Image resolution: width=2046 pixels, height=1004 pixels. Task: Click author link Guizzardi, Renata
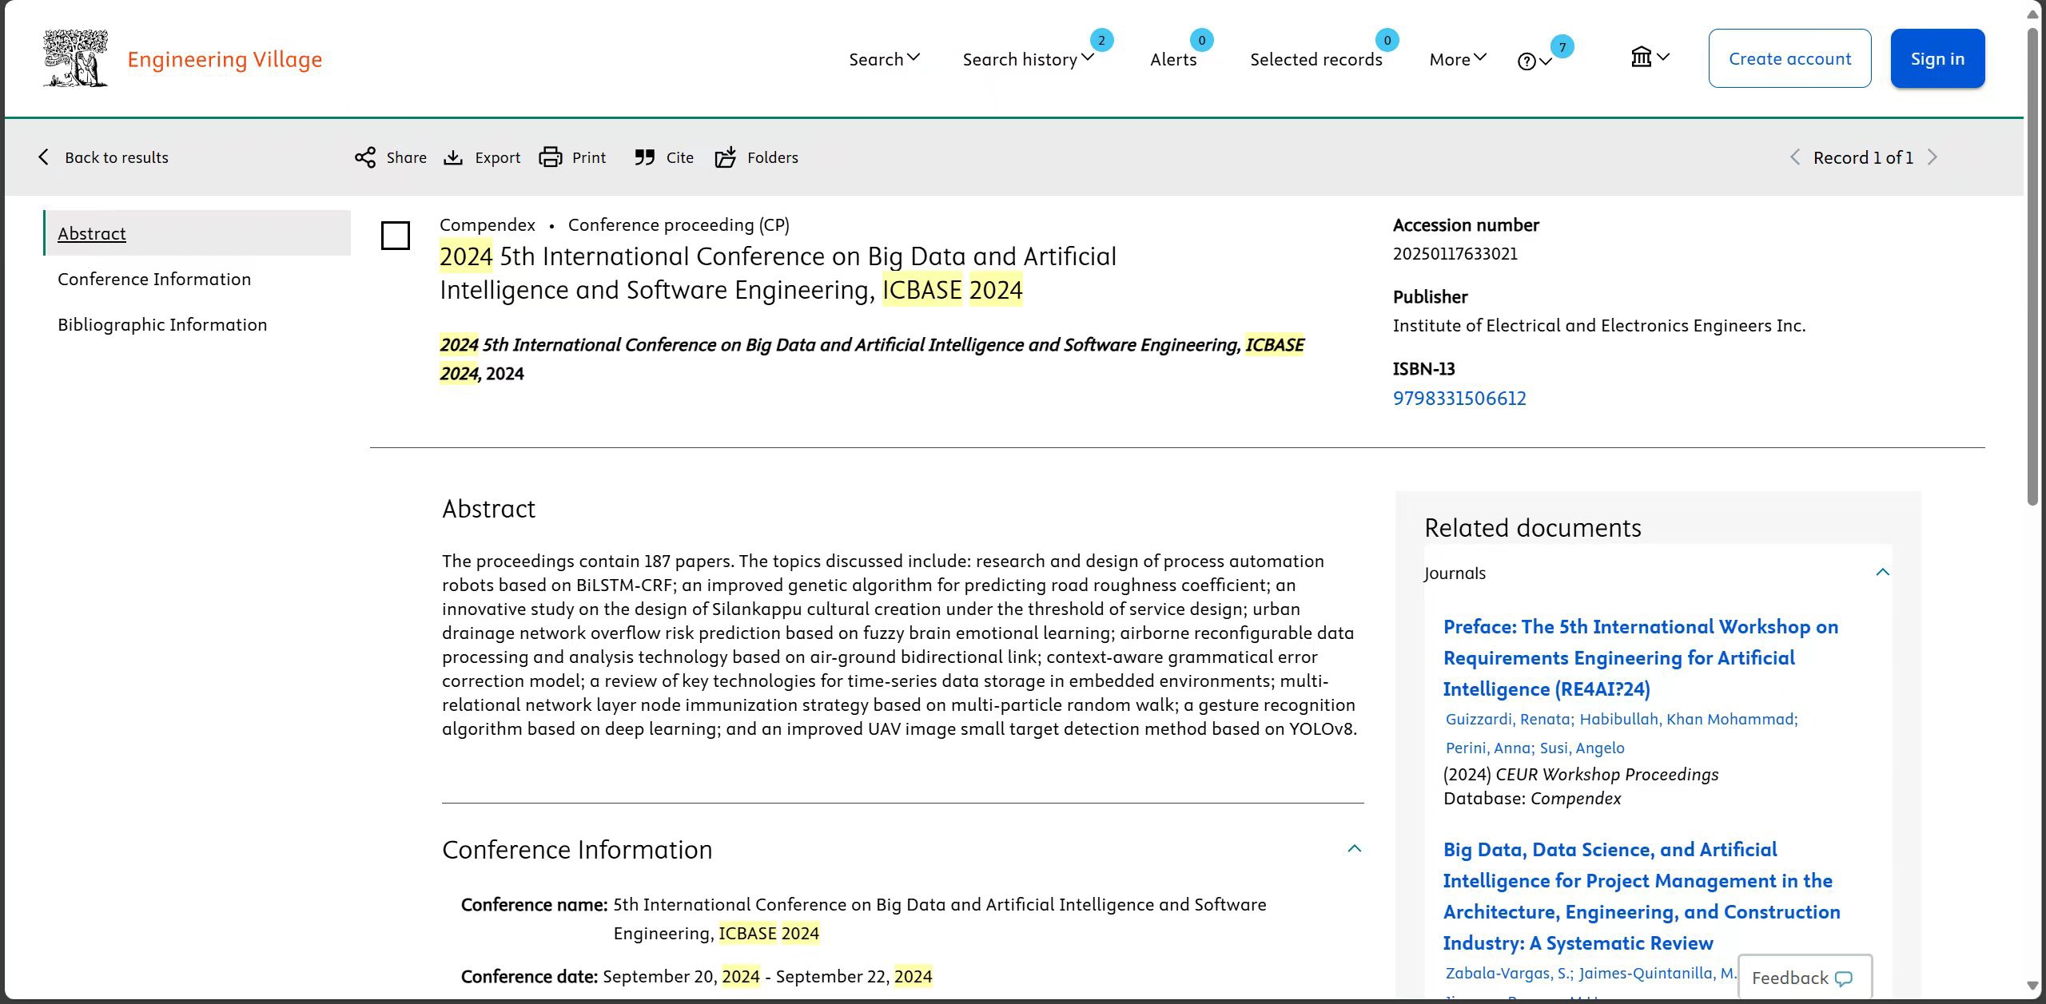[1509, 719]
